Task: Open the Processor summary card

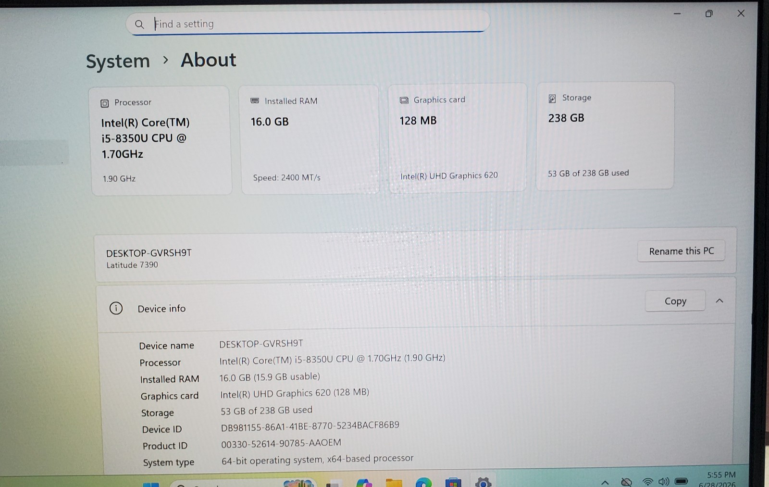Action: pos(161,141)
